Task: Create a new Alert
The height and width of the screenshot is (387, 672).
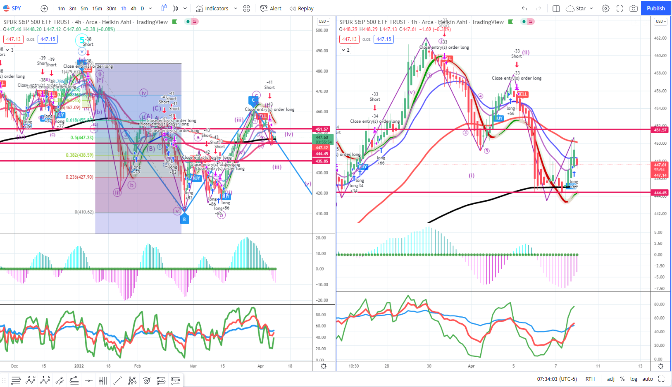Action: 271,8
